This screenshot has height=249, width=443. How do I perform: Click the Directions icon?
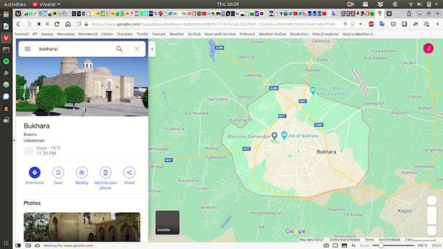[x=35, y=172]
